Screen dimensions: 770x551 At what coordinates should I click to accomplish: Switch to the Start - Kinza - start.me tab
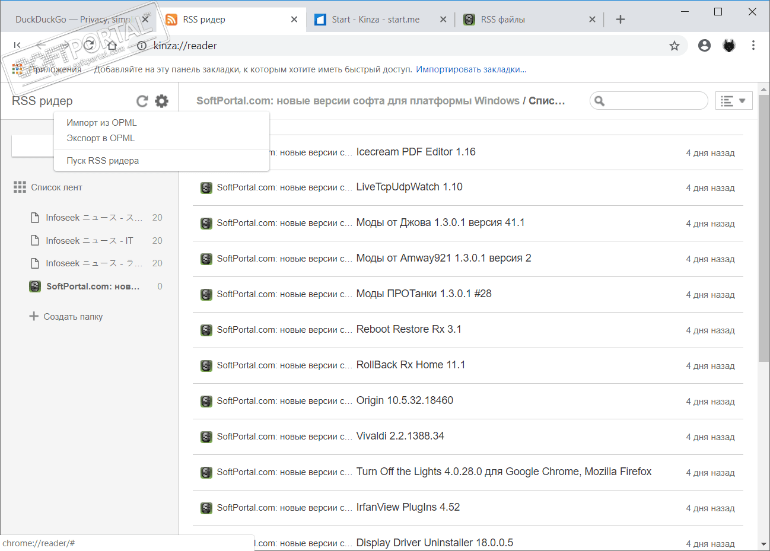coord(376,20)
